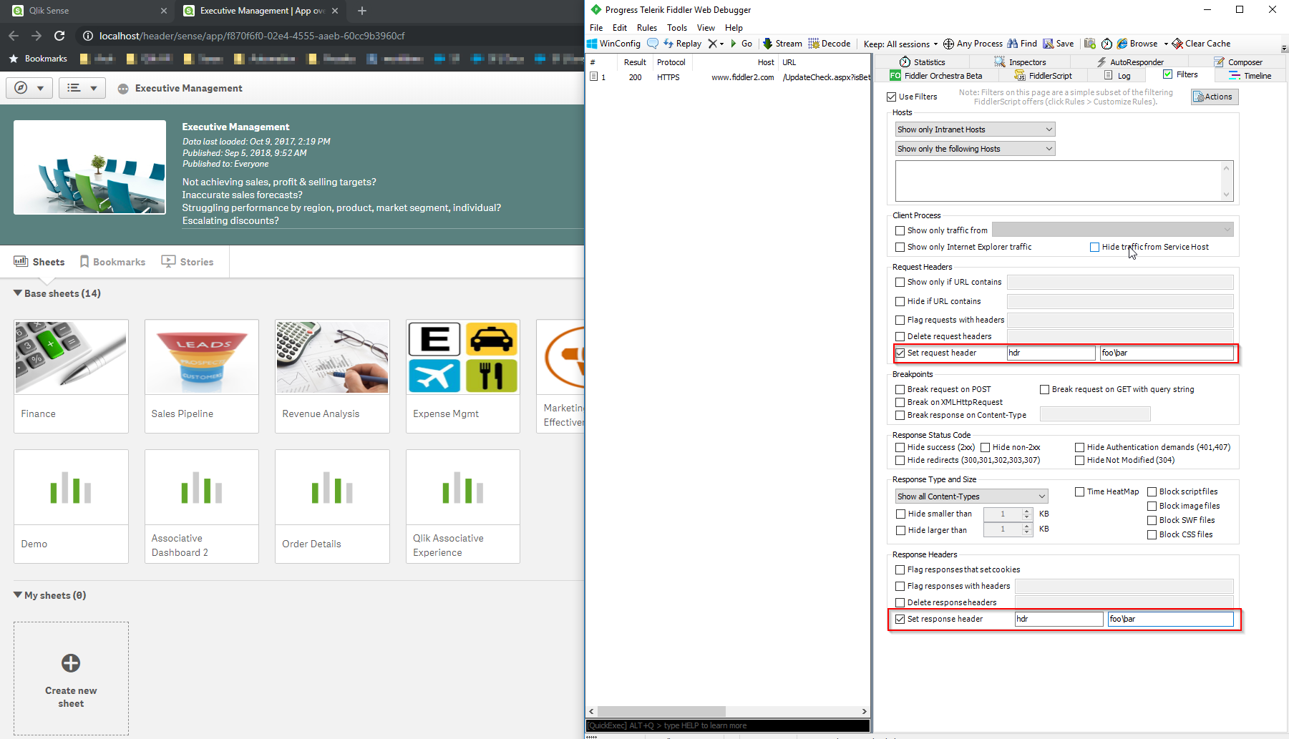1289x739 pixels.
Task: Open the Fiddler Tools menu
Action: coord(677,28)
